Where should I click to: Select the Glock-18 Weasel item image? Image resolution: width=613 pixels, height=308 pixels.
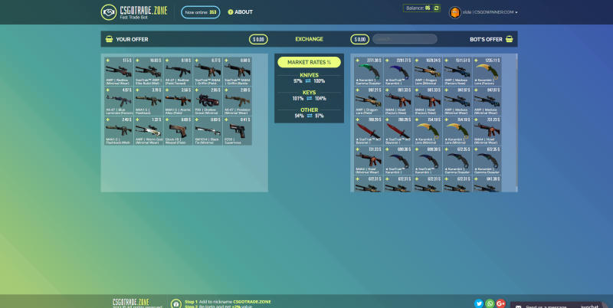(179, 131)
